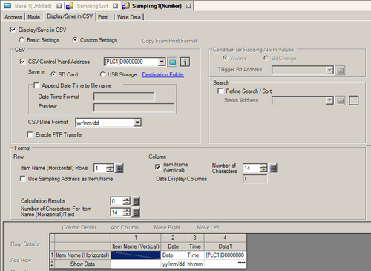Close the Base 1(Untitled) tab
371x271 pixels.
(59, 6)
